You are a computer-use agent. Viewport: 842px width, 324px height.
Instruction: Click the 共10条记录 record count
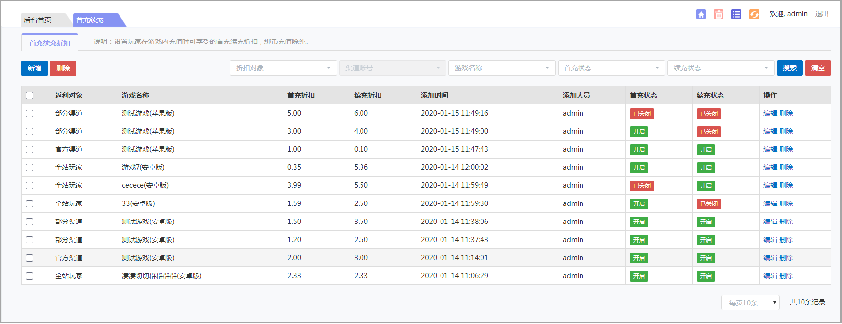coord(808,302)
